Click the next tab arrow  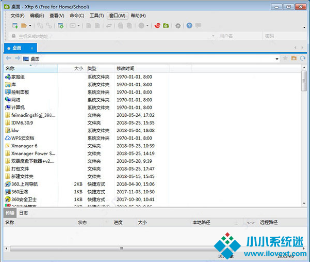coord(302,48)
